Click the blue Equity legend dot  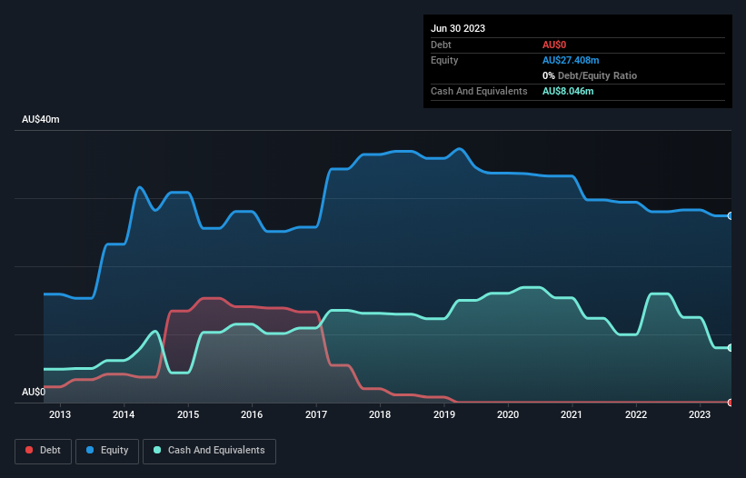coord(90,450)
